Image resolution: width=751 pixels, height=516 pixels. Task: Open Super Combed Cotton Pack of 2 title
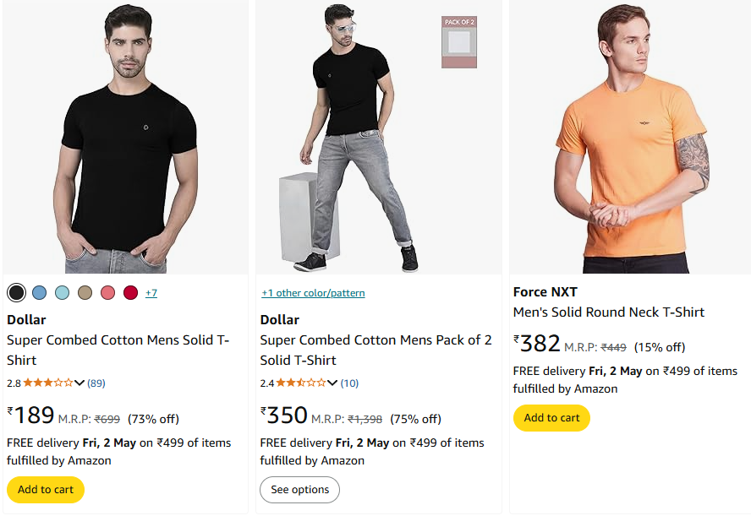pos(376,350)
